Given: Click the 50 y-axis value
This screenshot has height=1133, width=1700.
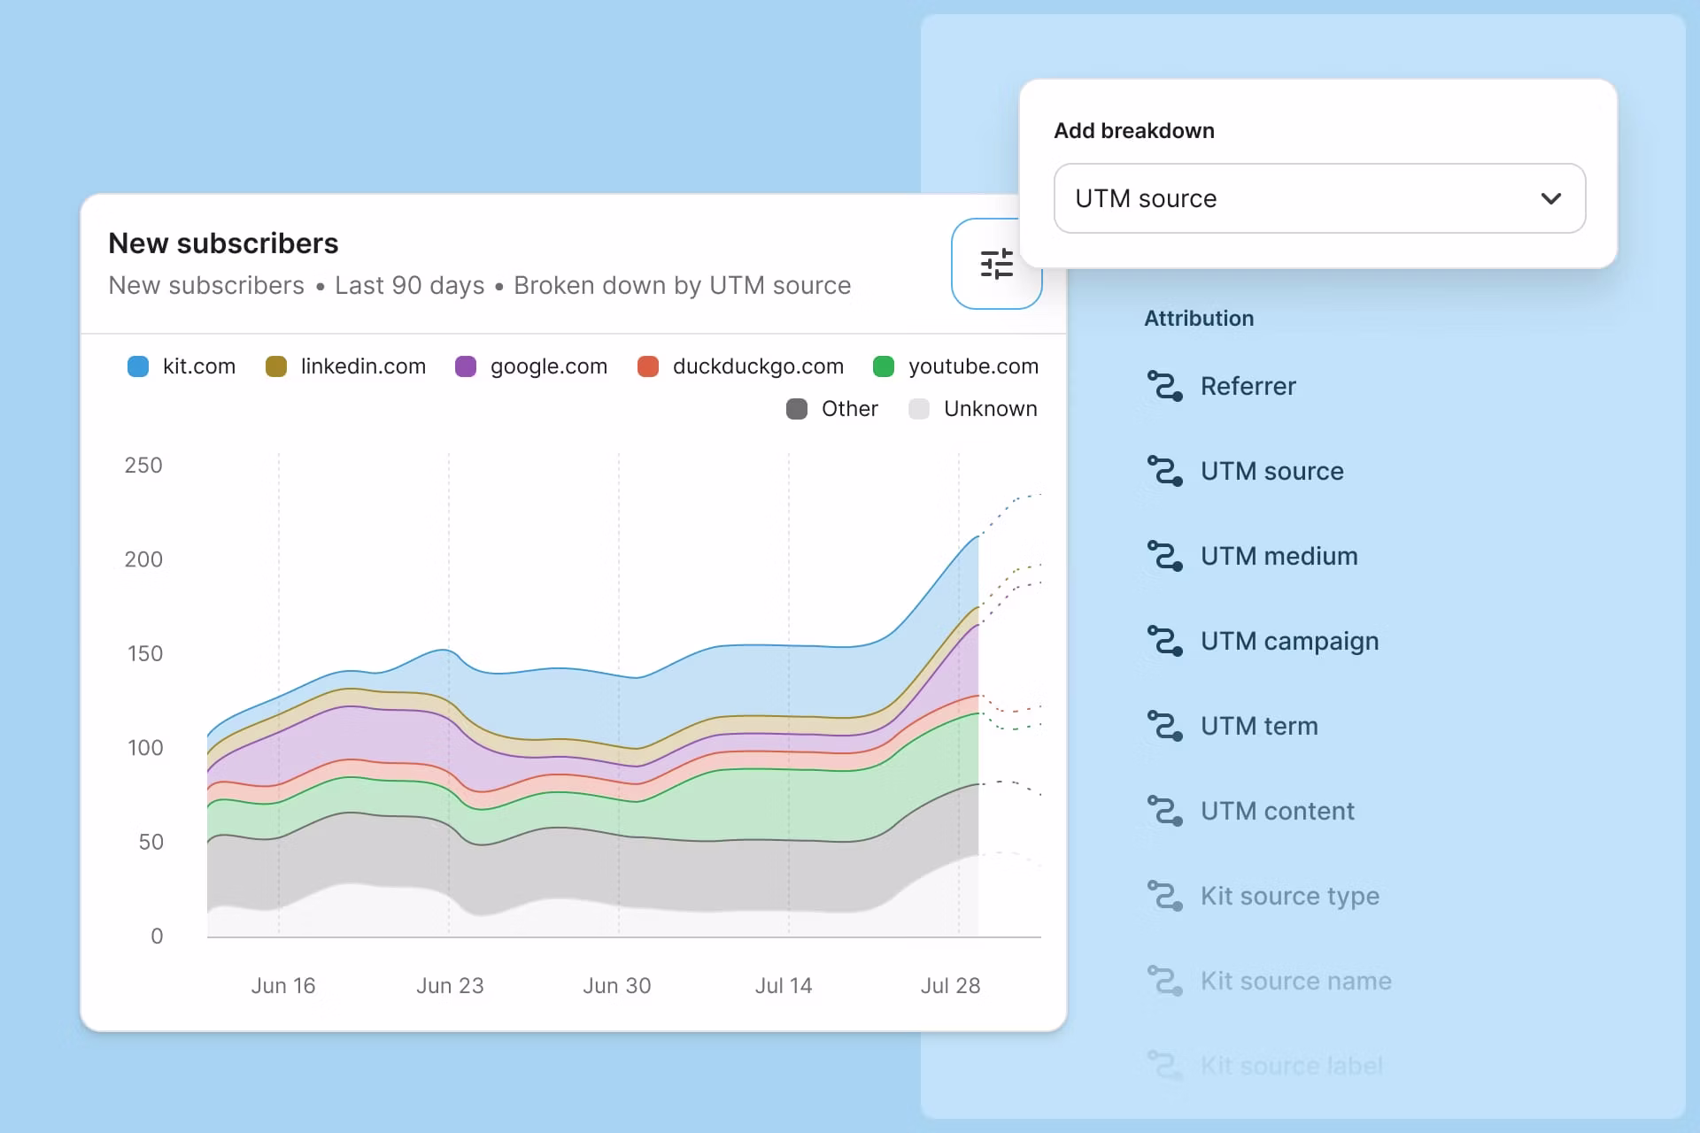Looking at the screenshot, I should pyautogui.click(x=151, y=842).
